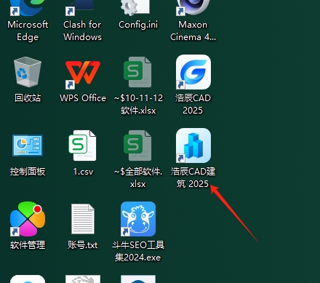The width and height of the screenshot is (320, 283).
Task: Select the ~$全部软件.xlsx file icon
Action: 137,146
